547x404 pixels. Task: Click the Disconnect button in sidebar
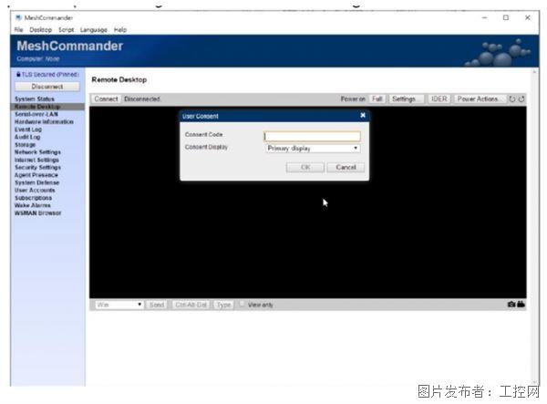[47, 87]
